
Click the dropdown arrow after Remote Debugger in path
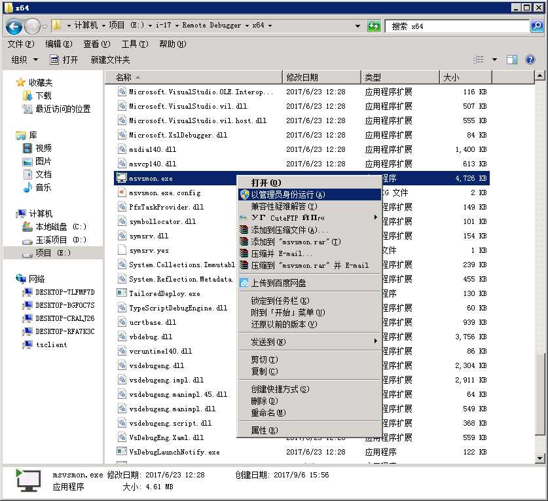[247, 26]
